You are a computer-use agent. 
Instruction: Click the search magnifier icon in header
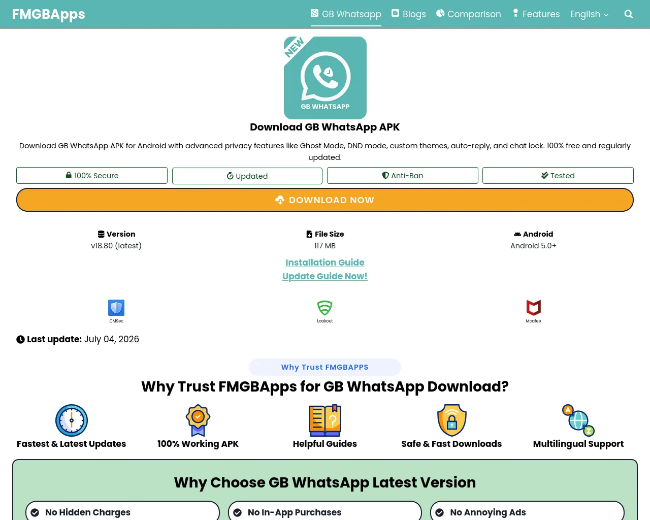[629, 14]
